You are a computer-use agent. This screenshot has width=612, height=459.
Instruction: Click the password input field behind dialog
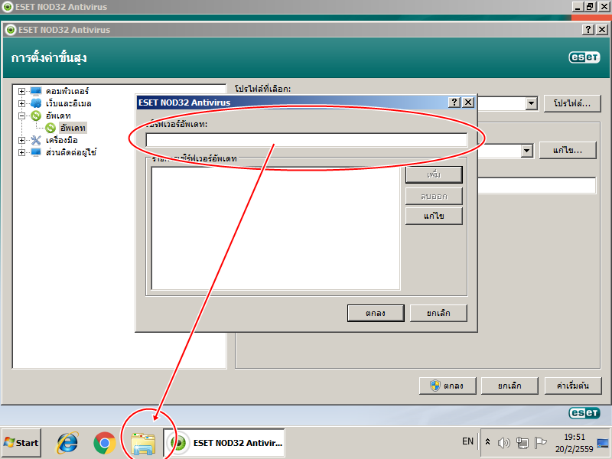[x=537, y=185]
